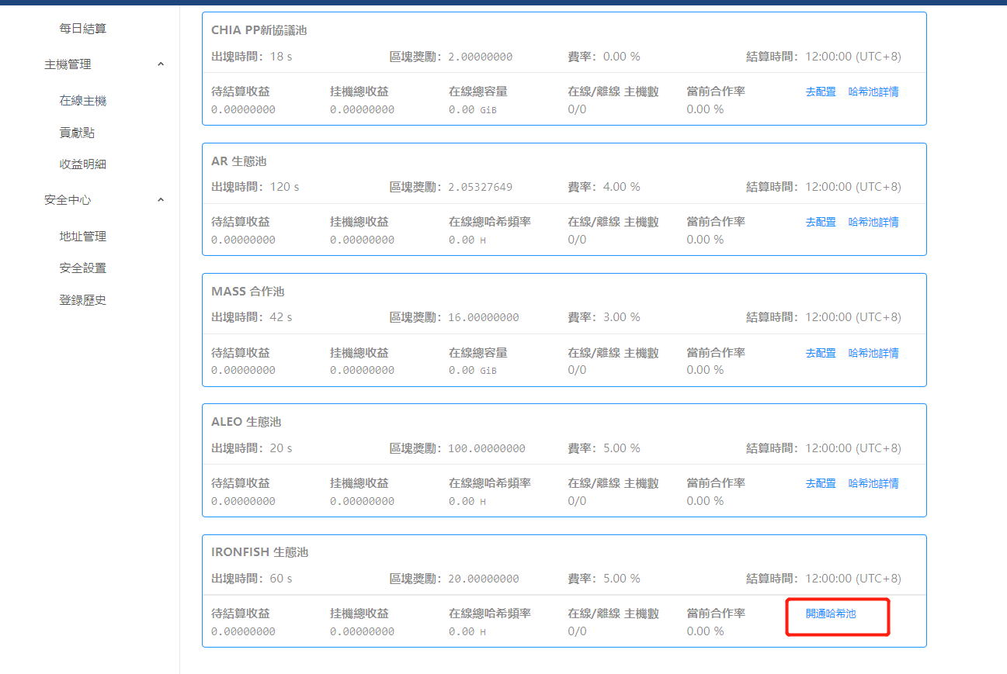The height and width of the screenshot is (674, 1007).
Task: Select 地址管理 in the sidebar
Action: point(83,237)
